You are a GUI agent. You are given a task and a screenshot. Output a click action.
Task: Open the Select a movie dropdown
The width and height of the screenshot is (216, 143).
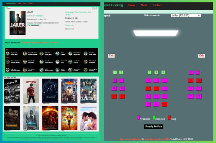[x=186, y=15]
